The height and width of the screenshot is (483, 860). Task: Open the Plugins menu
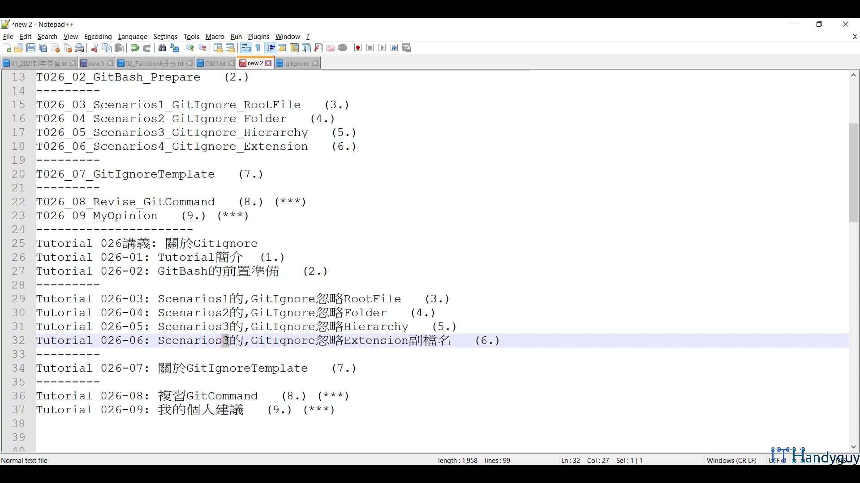(x=258, y=37)
